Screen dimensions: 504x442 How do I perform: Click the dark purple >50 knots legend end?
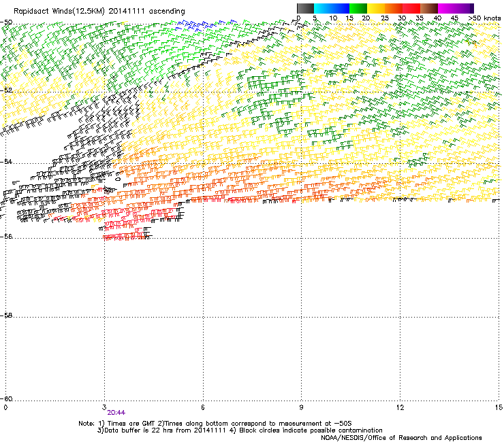point(471,8)
